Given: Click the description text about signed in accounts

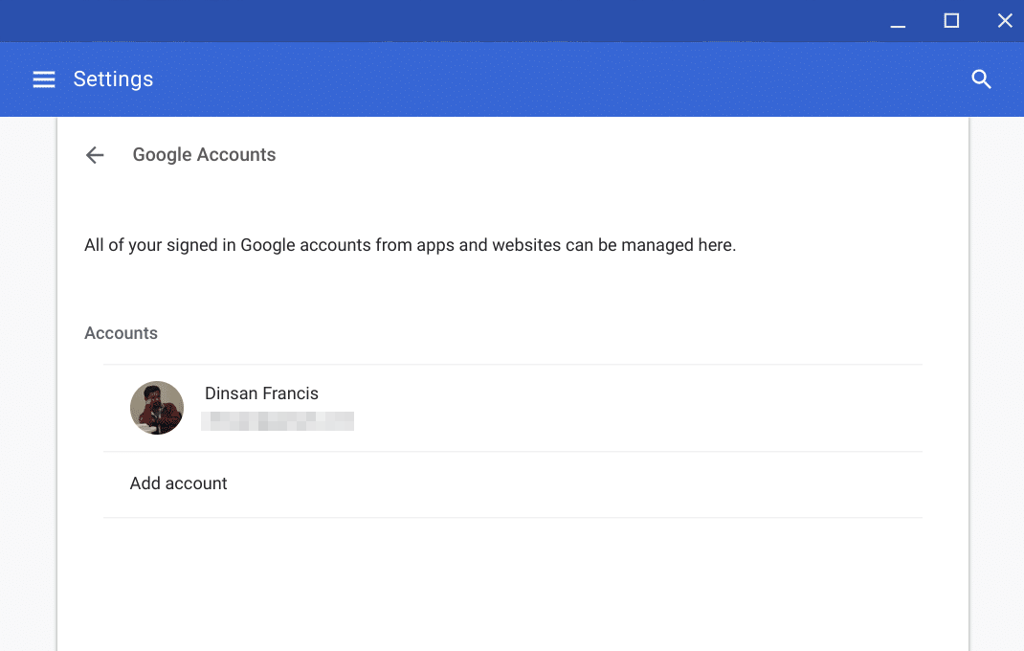Looking at the screenshot, I should pyautogui.click(x=410, y=245).
